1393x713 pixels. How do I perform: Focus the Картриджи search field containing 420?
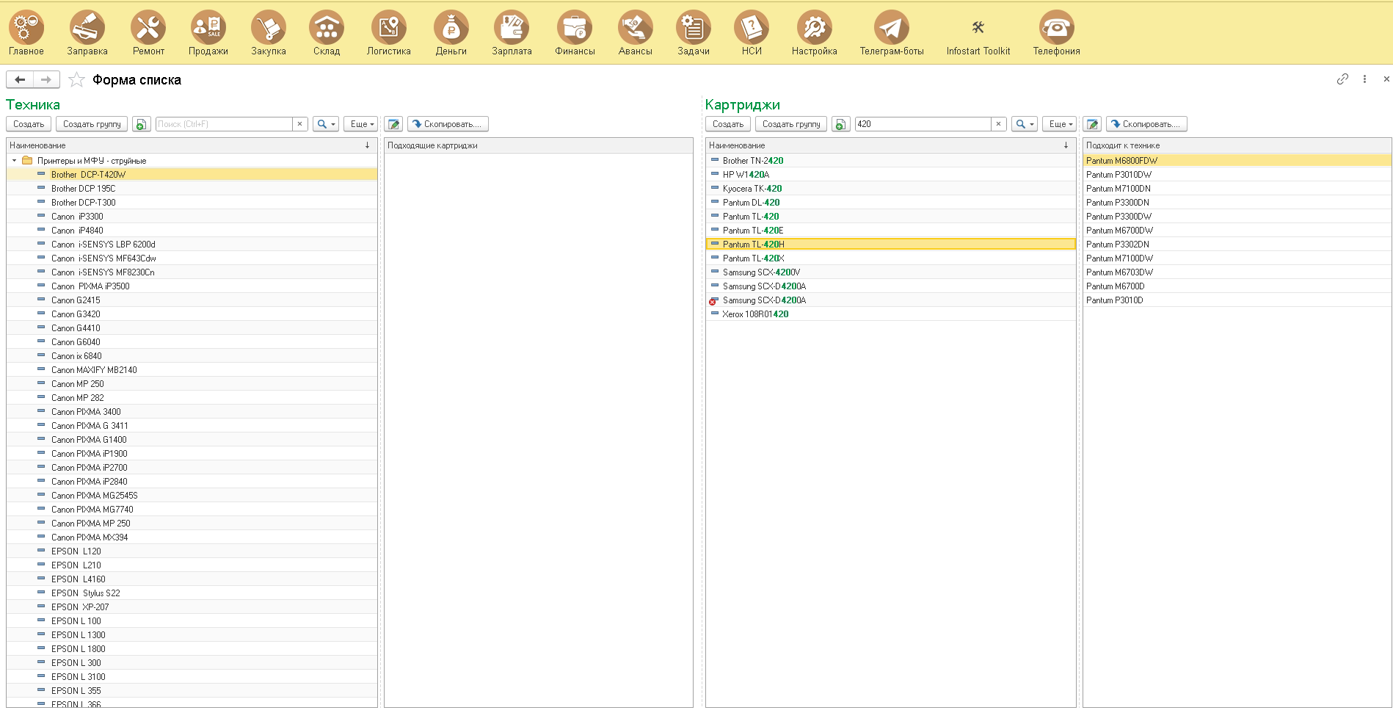[x=923, y=124]
